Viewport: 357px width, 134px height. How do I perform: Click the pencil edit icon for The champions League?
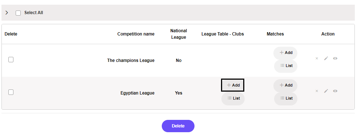pyautogui.click(x=326, y=59)
